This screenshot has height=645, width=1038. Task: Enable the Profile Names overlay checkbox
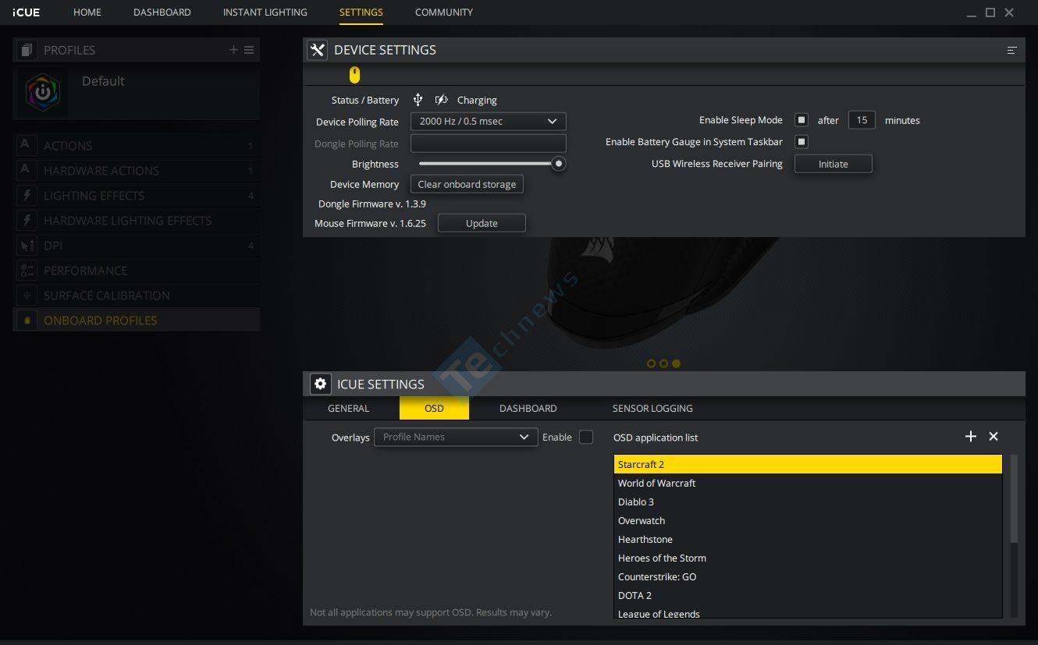coord(586,437)
